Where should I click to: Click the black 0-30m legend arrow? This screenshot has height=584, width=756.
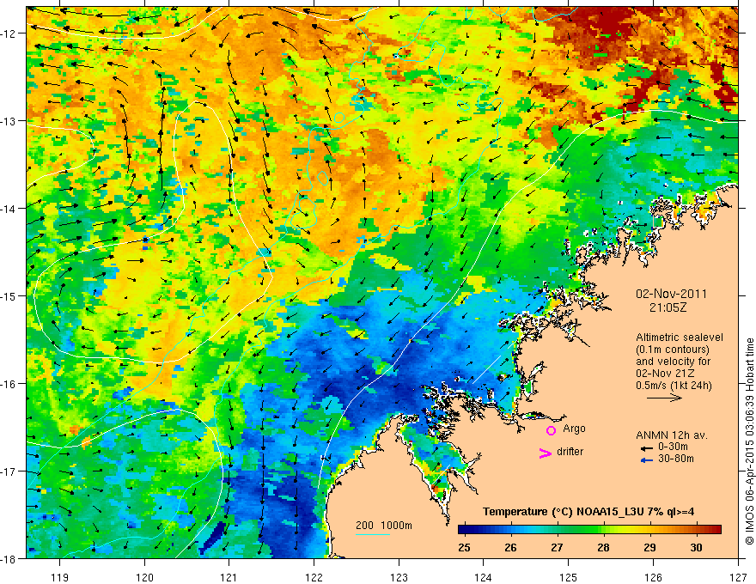pyautogui.click(x=646, y=447)
